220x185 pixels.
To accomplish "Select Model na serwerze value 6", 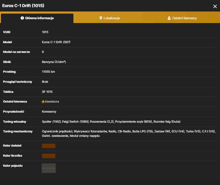I will point(43,52).
